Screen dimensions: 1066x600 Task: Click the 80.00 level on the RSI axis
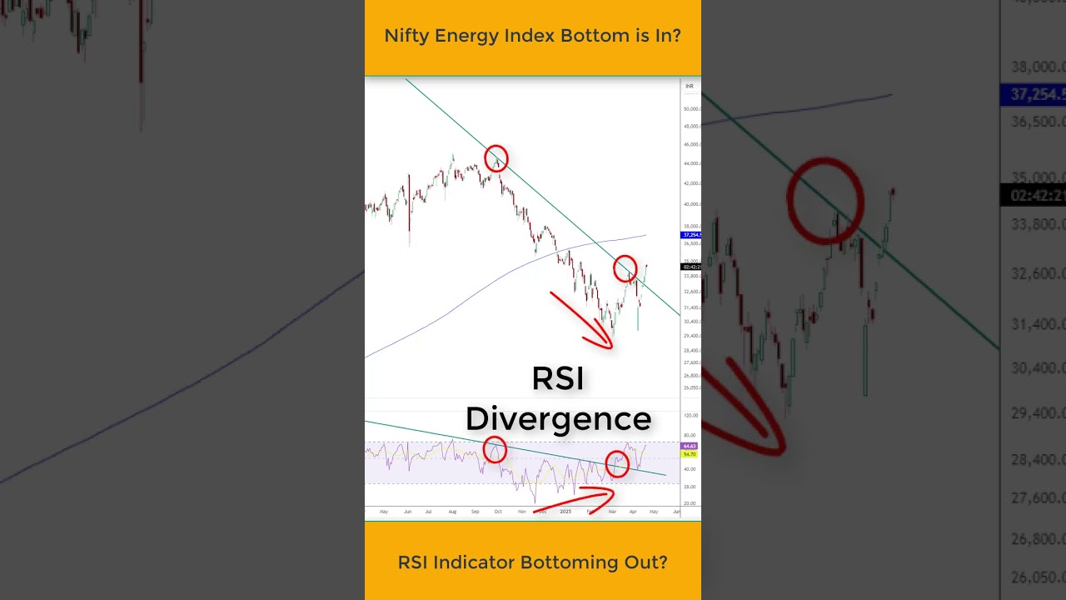pyautogui.click(x=691, y=435)
